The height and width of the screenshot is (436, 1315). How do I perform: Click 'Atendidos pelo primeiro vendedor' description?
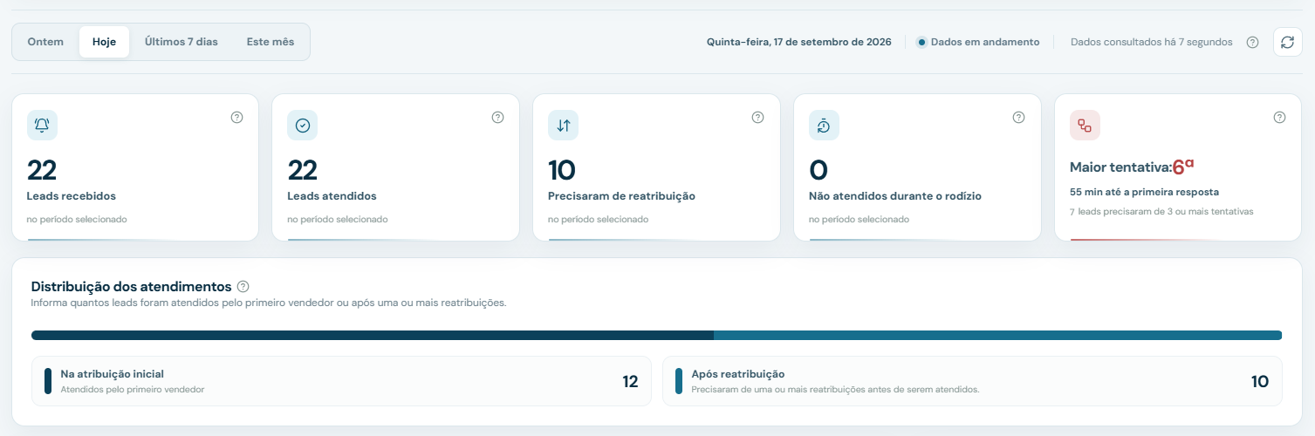click(133, 390)
